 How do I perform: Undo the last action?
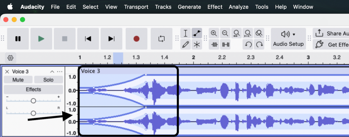(x=248, y=45)
